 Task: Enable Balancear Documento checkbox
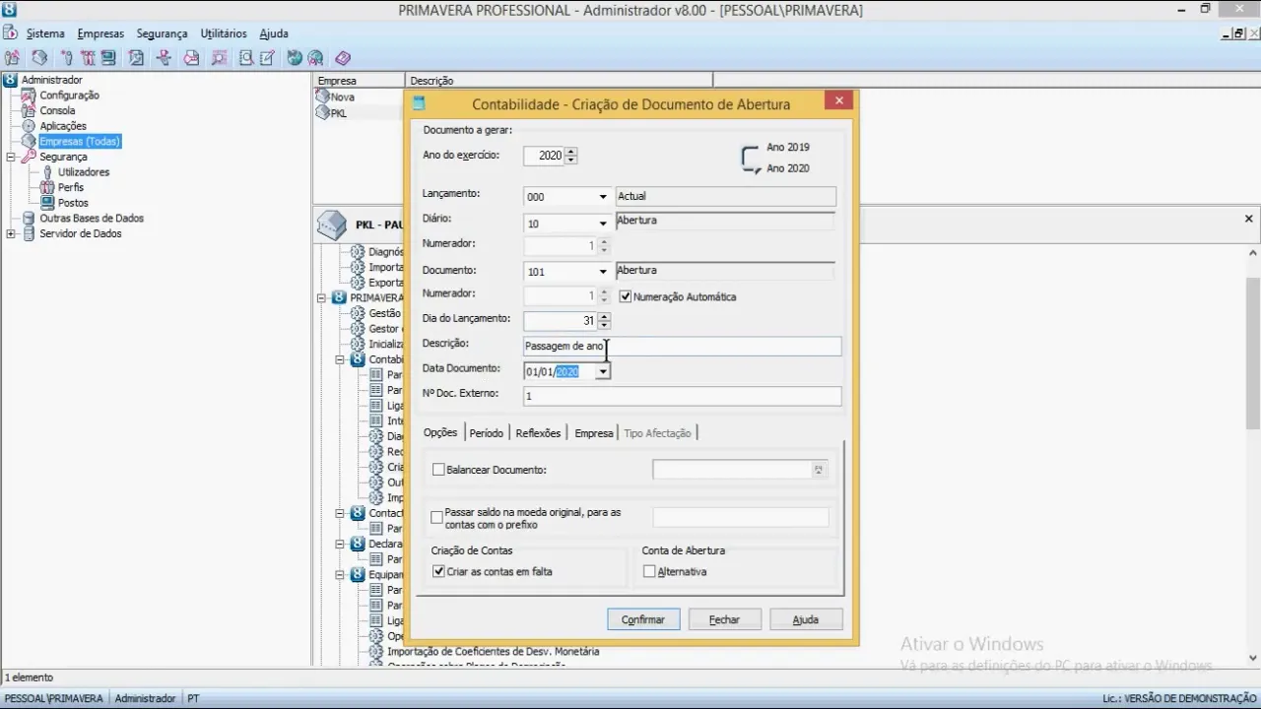click(x=438, y=470)
